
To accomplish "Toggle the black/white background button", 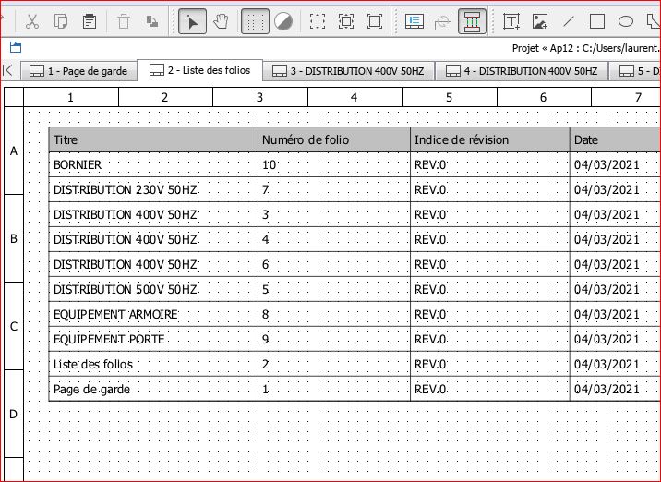I will point(283,21).
